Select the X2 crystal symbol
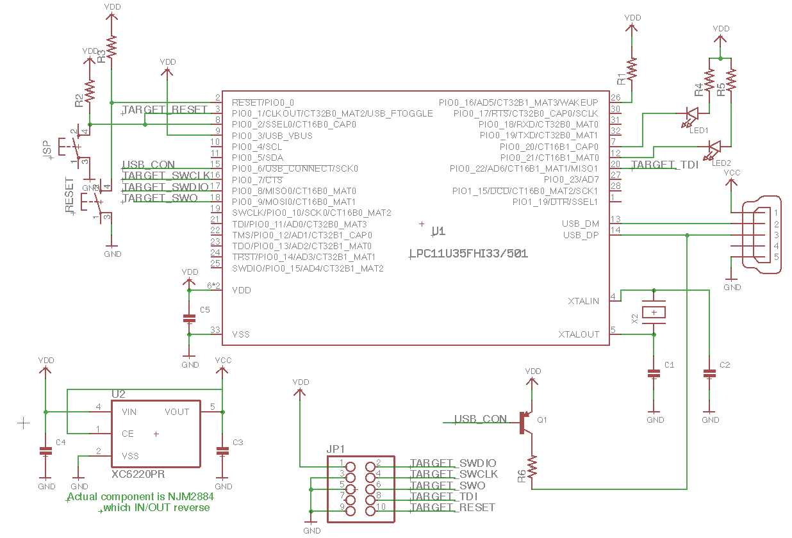792x538 pixels. pos(654,313)
